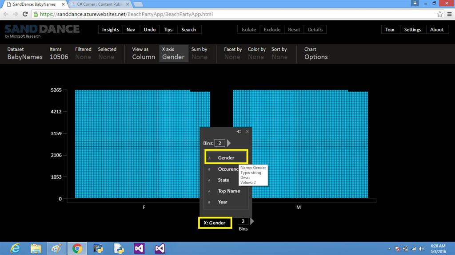Open the About dialog
455x255 pixels.
coord(437,30)
